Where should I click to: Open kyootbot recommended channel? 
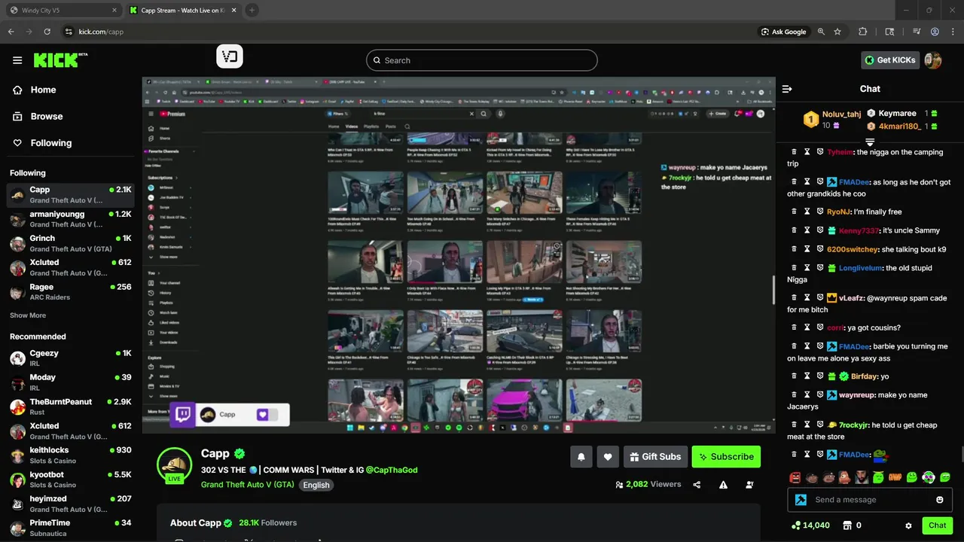70,480
